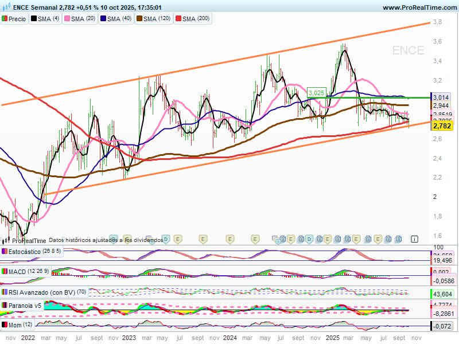Open the www.ProRealTime.com link

418,7
